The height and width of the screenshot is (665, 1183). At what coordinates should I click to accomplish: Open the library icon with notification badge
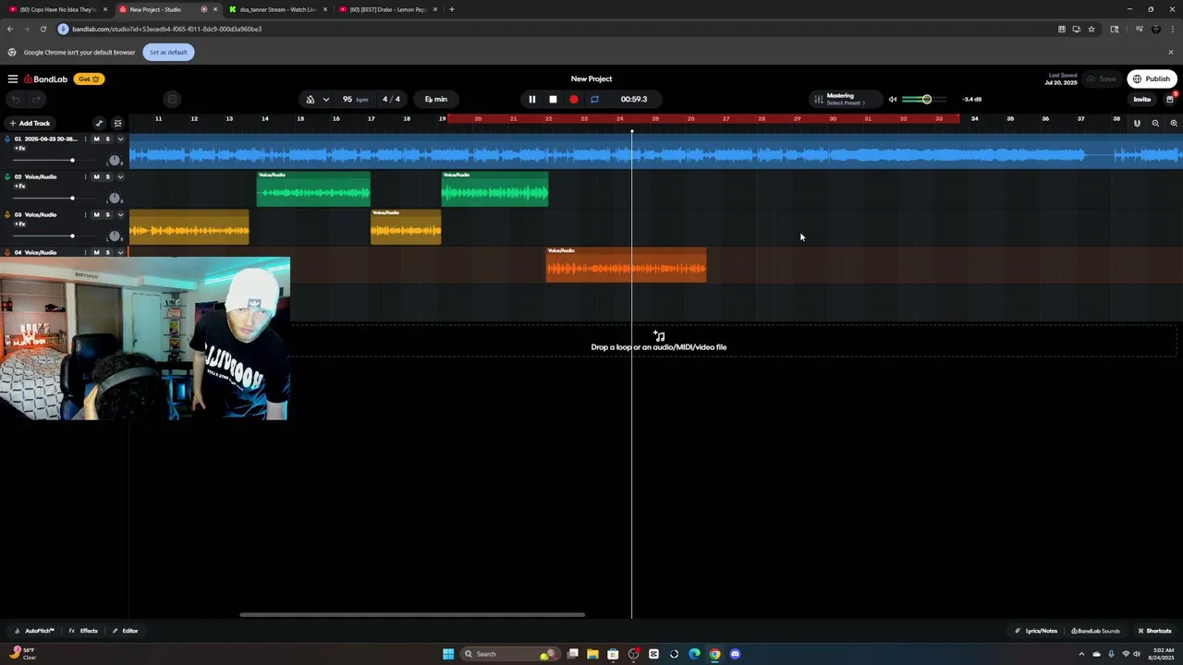[x=1169, y=99]
